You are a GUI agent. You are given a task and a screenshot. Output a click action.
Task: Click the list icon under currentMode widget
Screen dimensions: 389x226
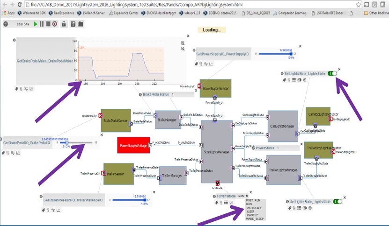[226, 203]
